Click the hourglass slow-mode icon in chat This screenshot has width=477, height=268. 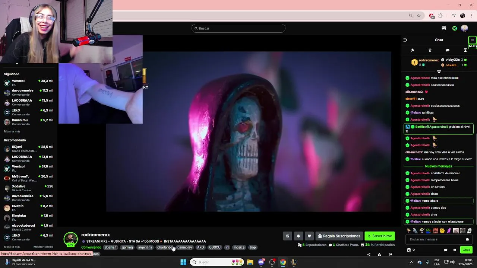[x=465, y=50]
